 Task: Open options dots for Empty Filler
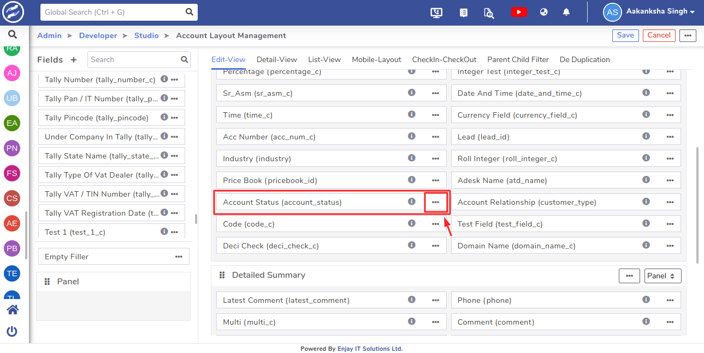click(179, 257)
